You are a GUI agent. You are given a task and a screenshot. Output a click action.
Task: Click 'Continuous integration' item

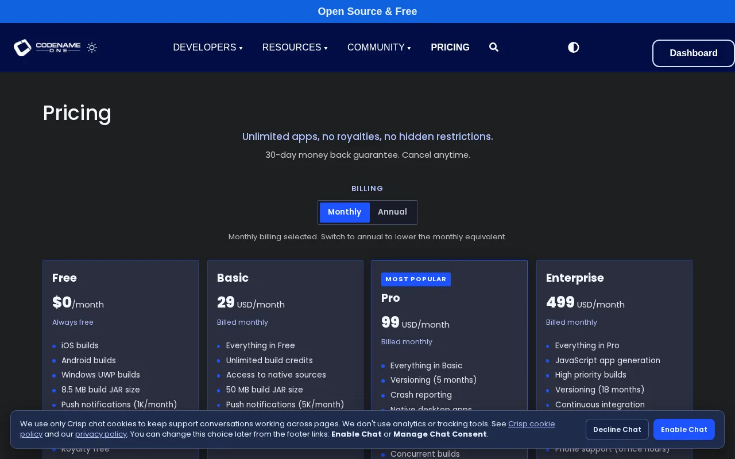[x=600, y=404]
